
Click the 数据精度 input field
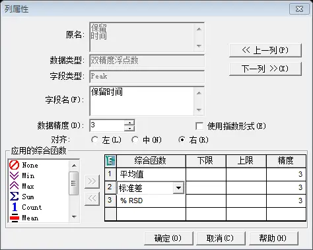(107, 125)
